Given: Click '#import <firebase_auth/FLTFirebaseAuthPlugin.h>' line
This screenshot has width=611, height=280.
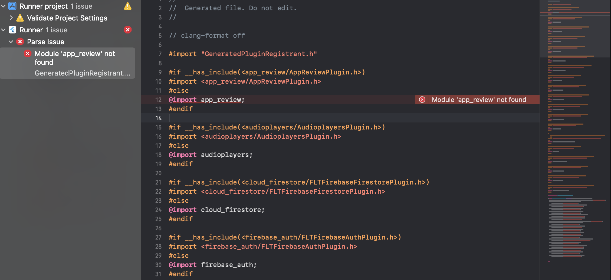Looking at the screenshot, I should (x=263, y=247).
